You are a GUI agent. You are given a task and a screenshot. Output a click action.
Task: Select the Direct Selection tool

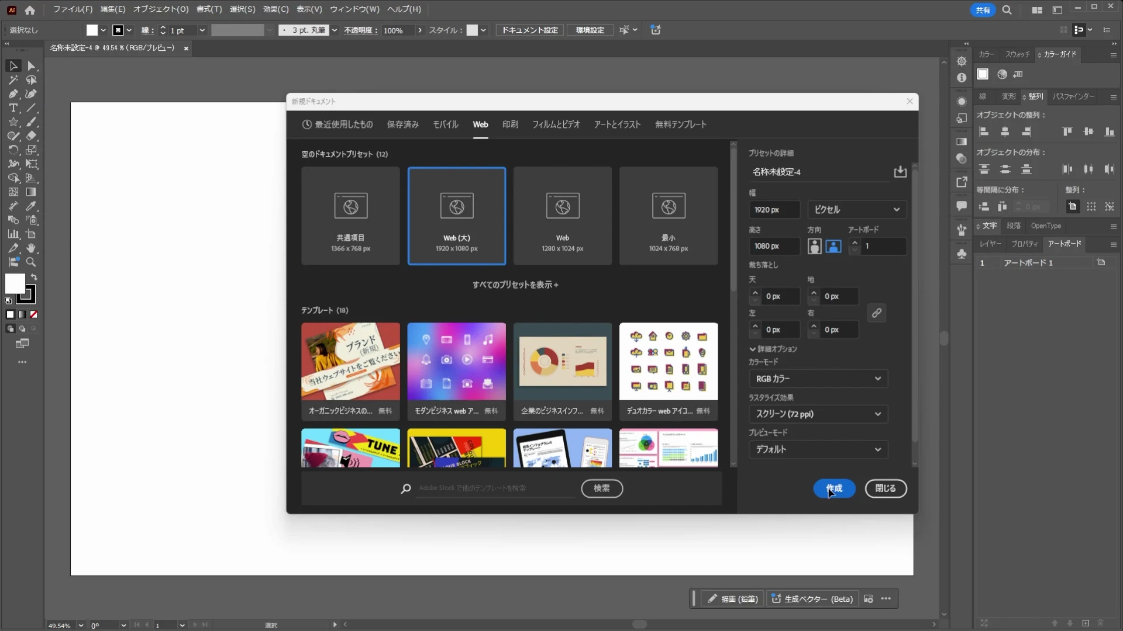32,66
